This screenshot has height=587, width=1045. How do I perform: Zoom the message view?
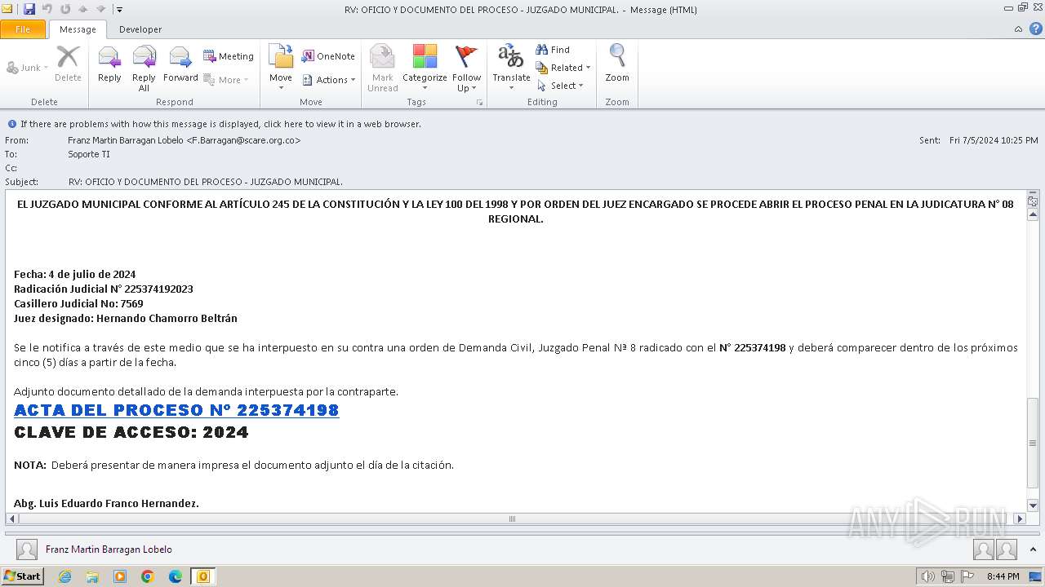pos(617,64)
